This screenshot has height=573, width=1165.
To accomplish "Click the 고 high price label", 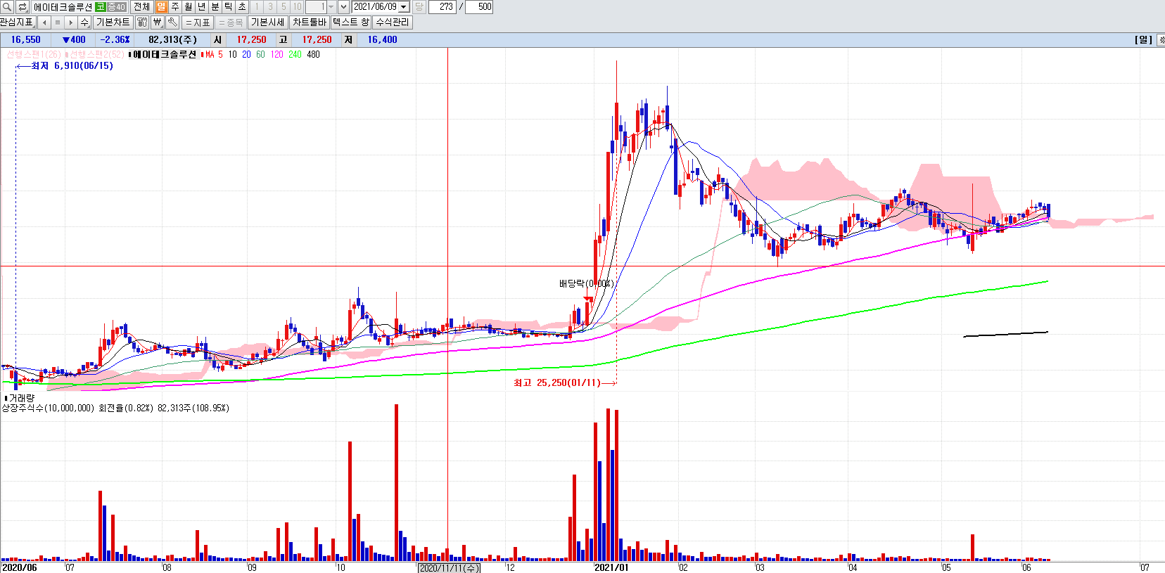I will (283, 40).
